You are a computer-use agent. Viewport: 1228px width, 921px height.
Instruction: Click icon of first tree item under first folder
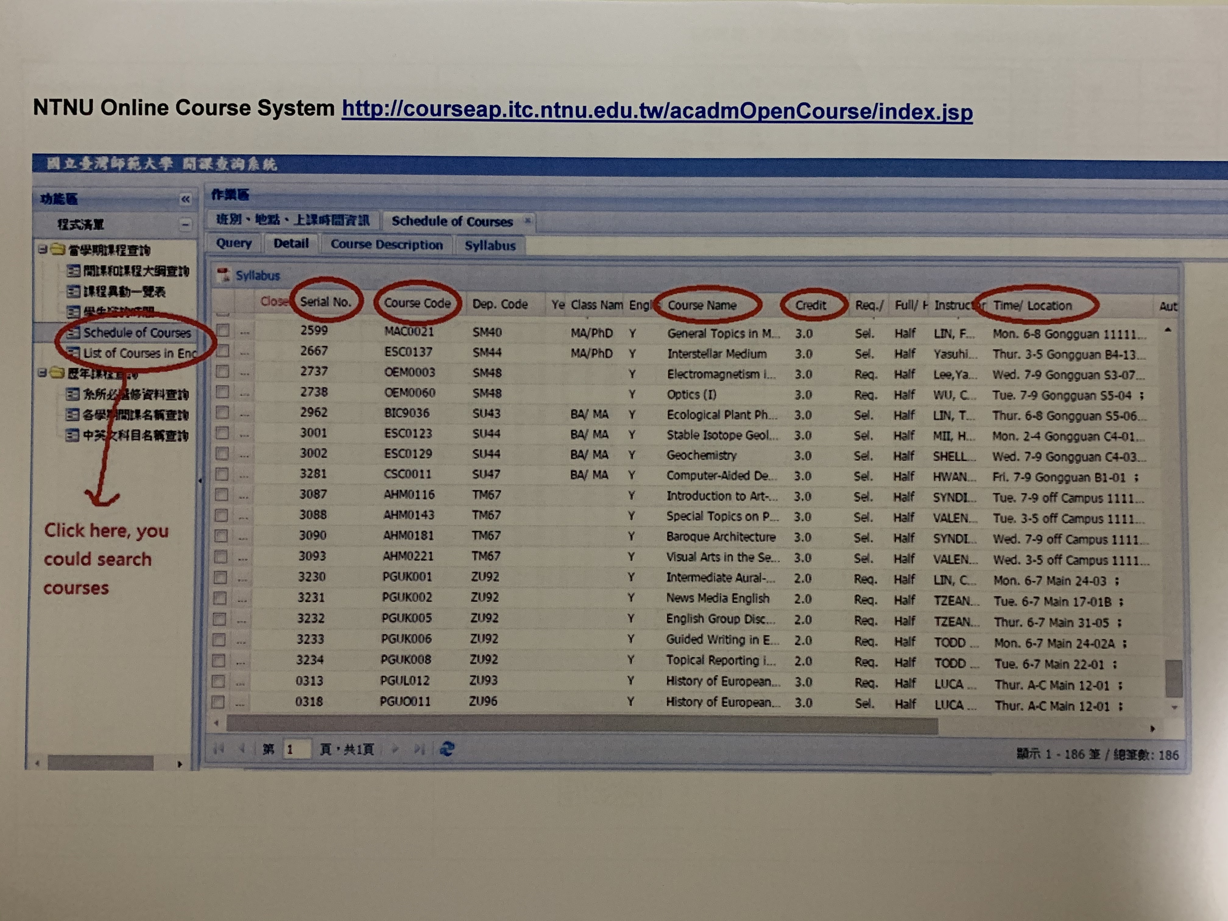73,271
